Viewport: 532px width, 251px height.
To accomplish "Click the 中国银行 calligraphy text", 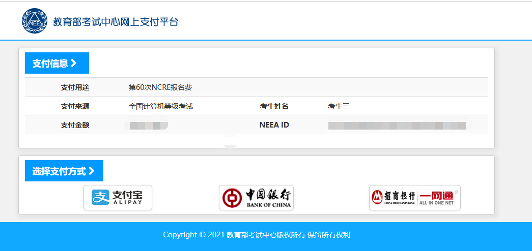I will 268,195.
